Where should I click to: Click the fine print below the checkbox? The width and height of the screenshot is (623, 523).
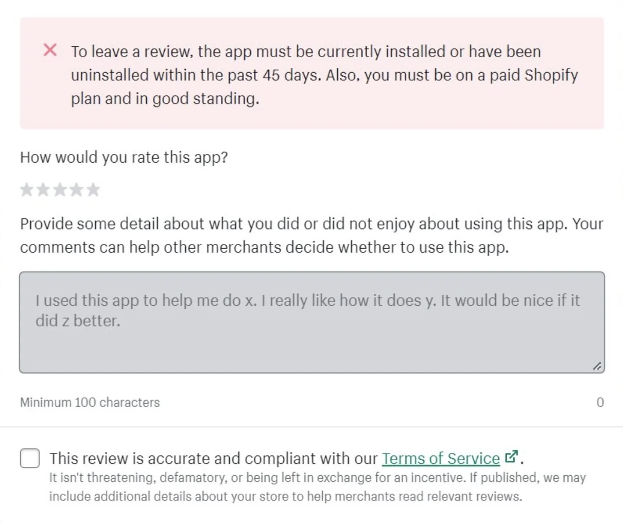[x=316, y=487]
